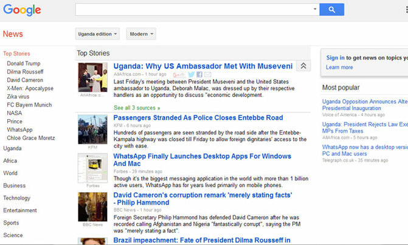This screenshot has height=245, width=408.
Task: Open the Zika virus topic
Action: tap(18, 97)
